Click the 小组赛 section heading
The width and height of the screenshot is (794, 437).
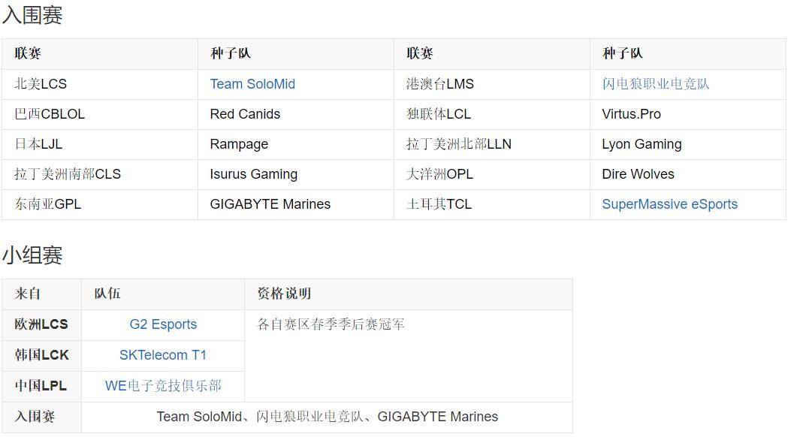point(32,255)
